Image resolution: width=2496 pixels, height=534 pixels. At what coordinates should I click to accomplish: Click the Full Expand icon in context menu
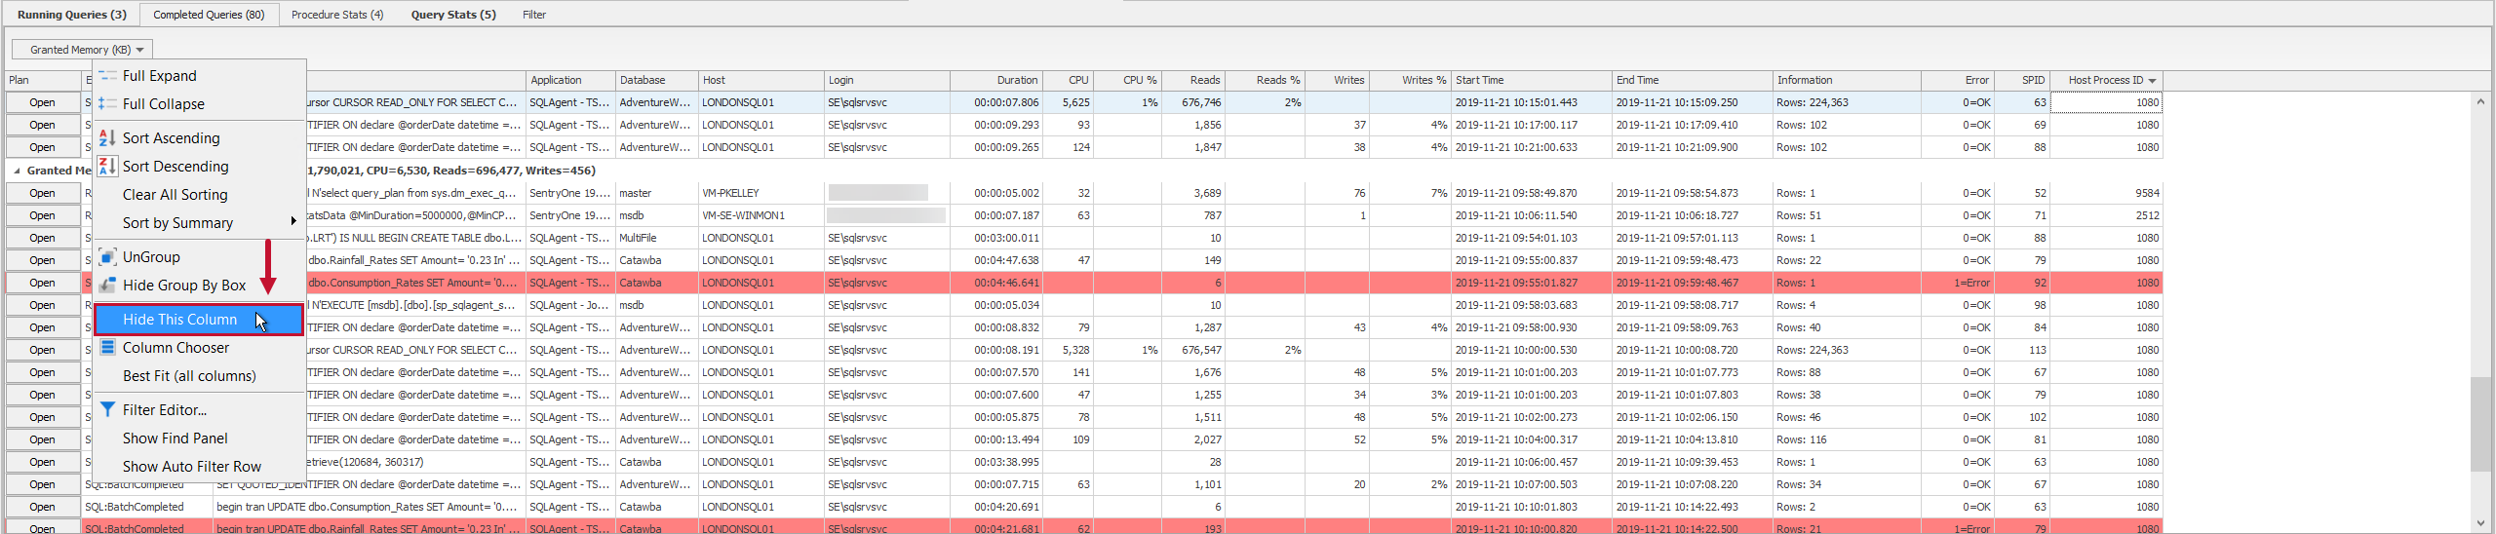tap(107, 76)
